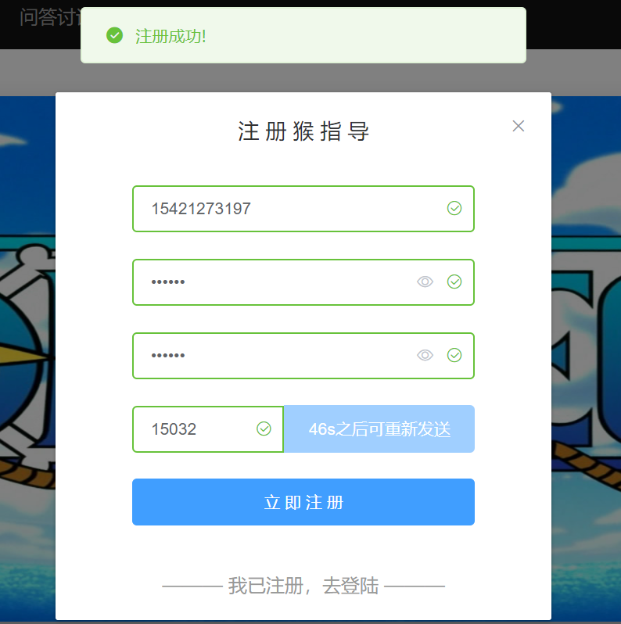Close the 注册猴指导 registration dialog
The height and width of the screenshot is (624, 621).
[519, 126]
